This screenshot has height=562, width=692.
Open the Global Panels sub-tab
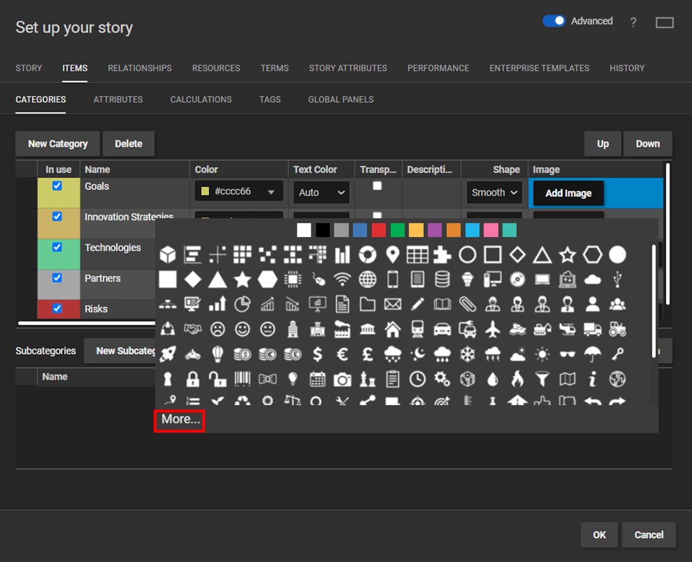point(341,99)
